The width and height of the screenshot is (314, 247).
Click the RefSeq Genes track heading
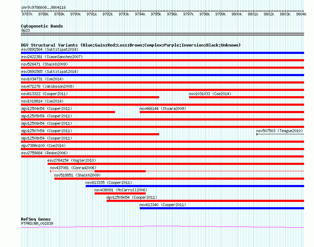36,219
